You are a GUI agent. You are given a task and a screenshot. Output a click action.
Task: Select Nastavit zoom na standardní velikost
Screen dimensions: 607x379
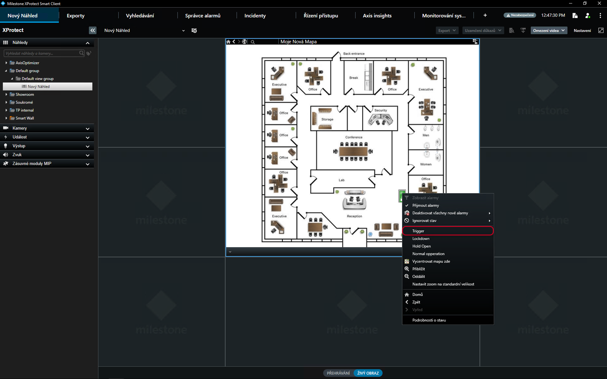pos(448,284)
